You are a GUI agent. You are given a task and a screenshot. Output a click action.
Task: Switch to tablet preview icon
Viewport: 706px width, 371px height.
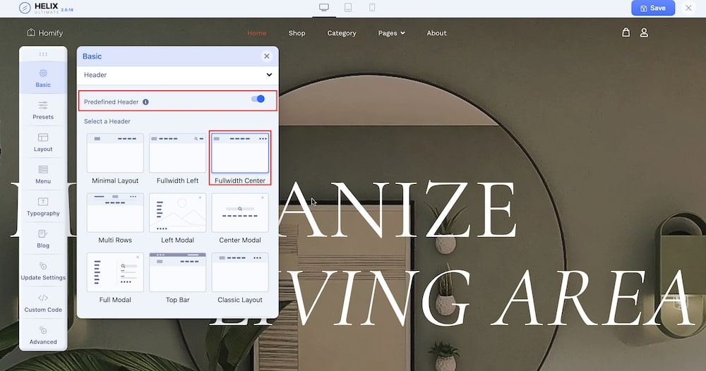pos(348,8)
